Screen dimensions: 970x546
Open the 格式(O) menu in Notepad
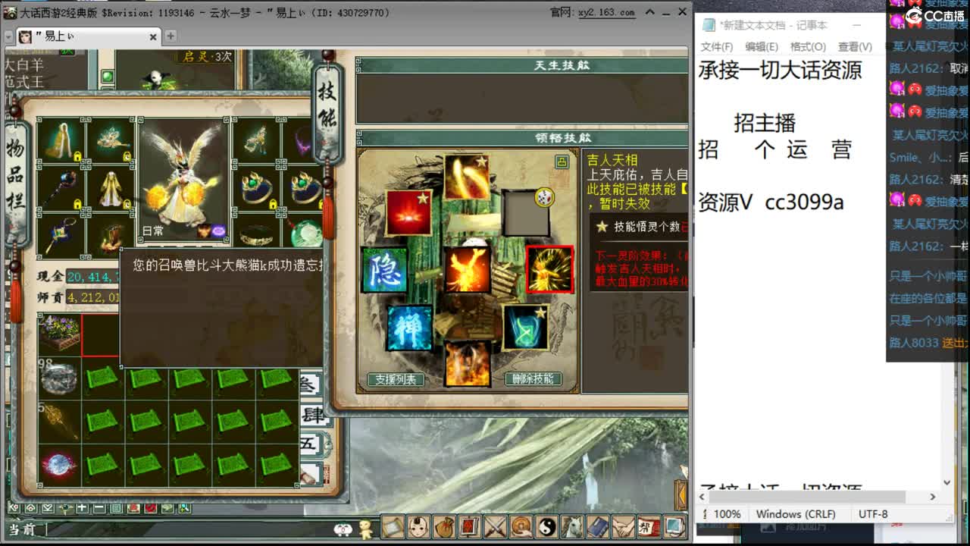click(x=808, y=47)
